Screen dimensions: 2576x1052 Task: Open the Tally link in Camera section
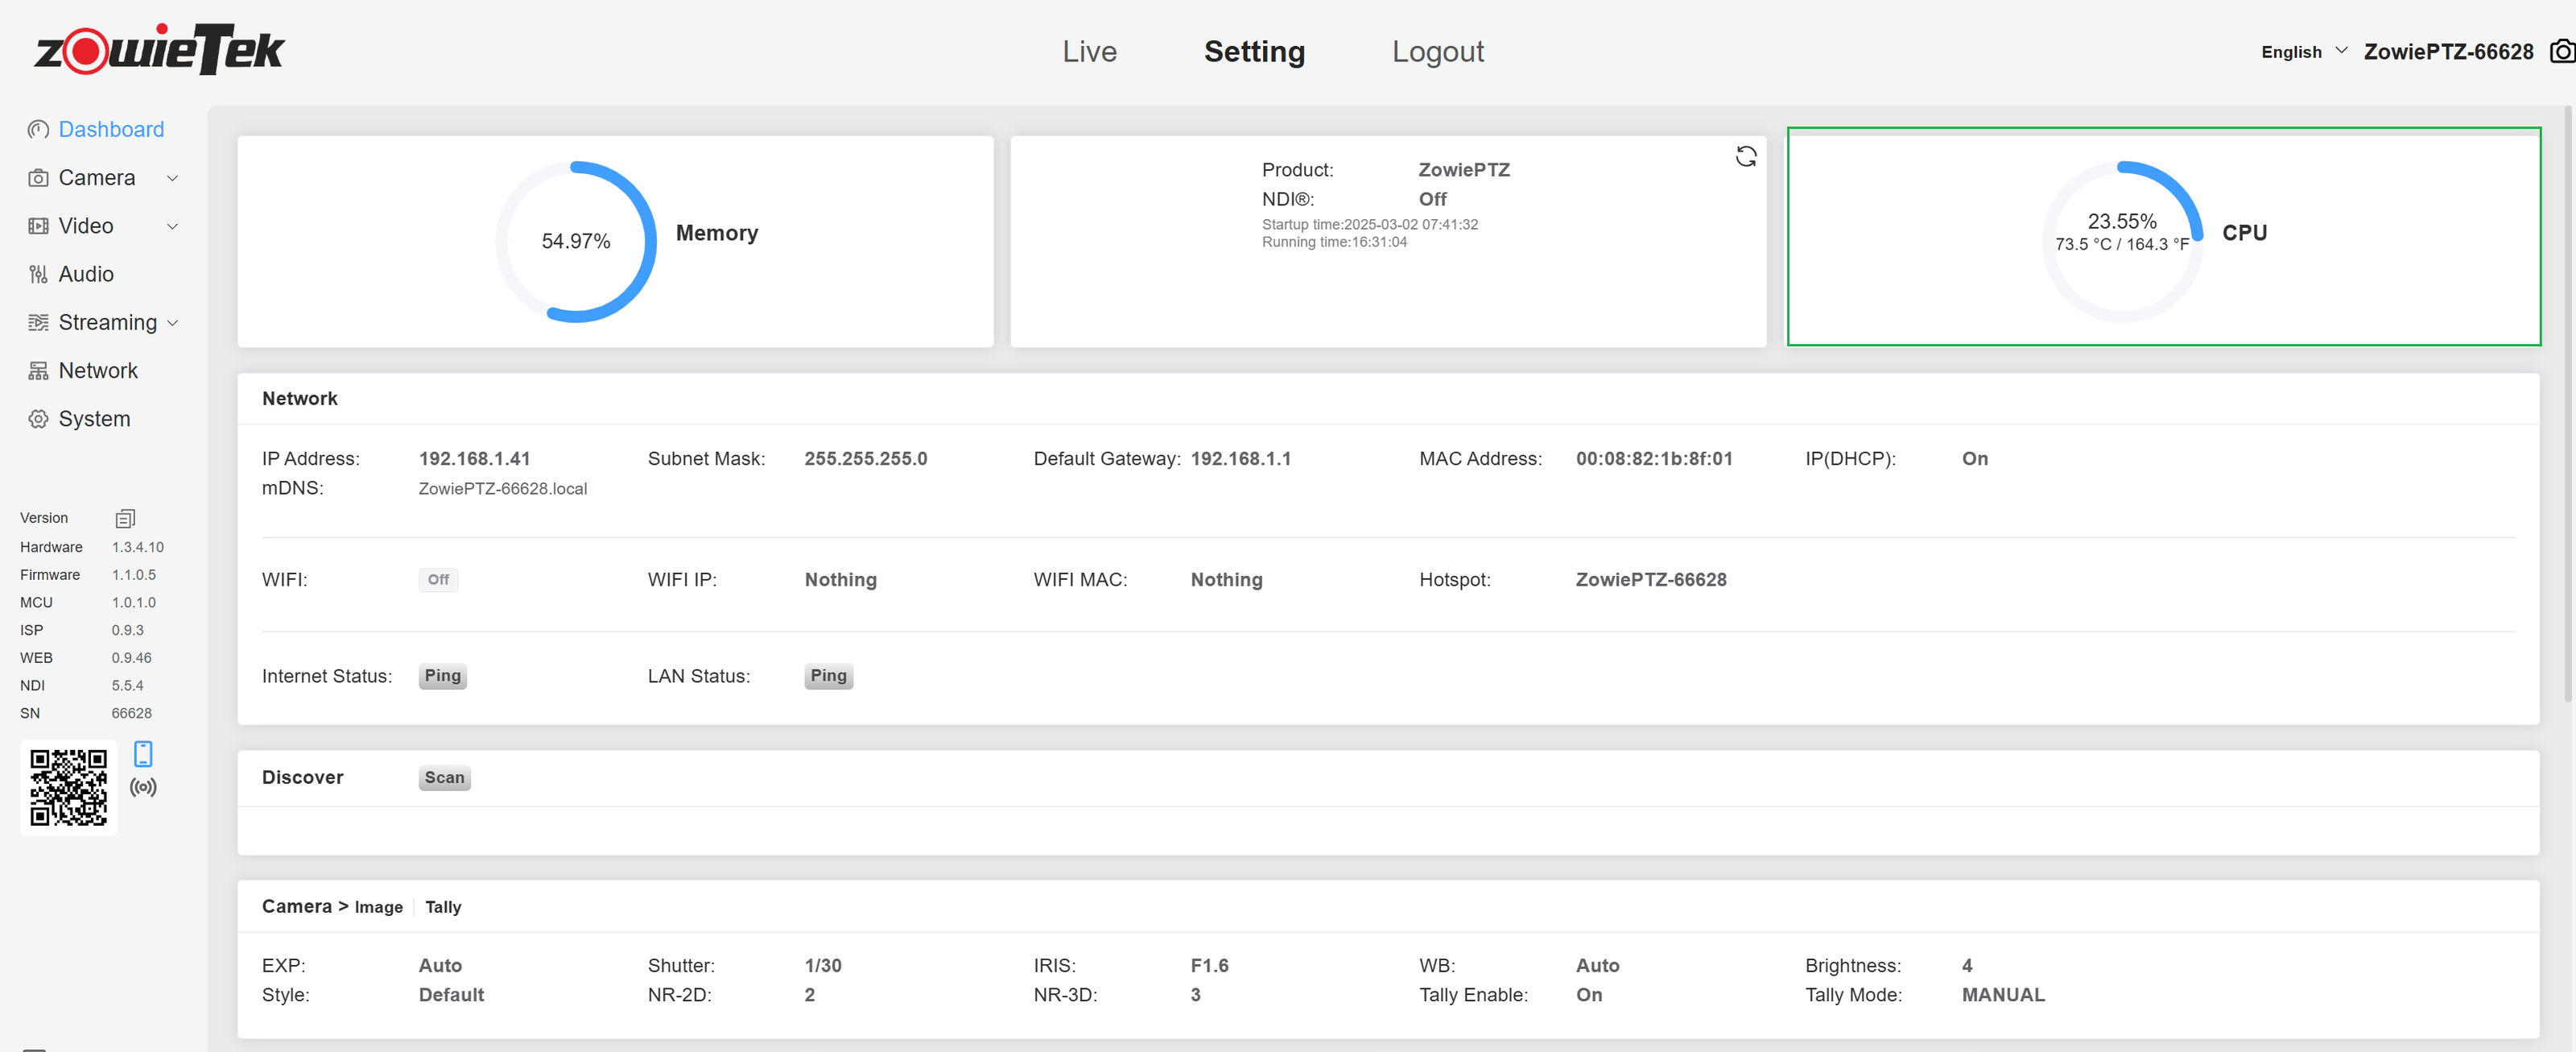(x=443, y=907)
